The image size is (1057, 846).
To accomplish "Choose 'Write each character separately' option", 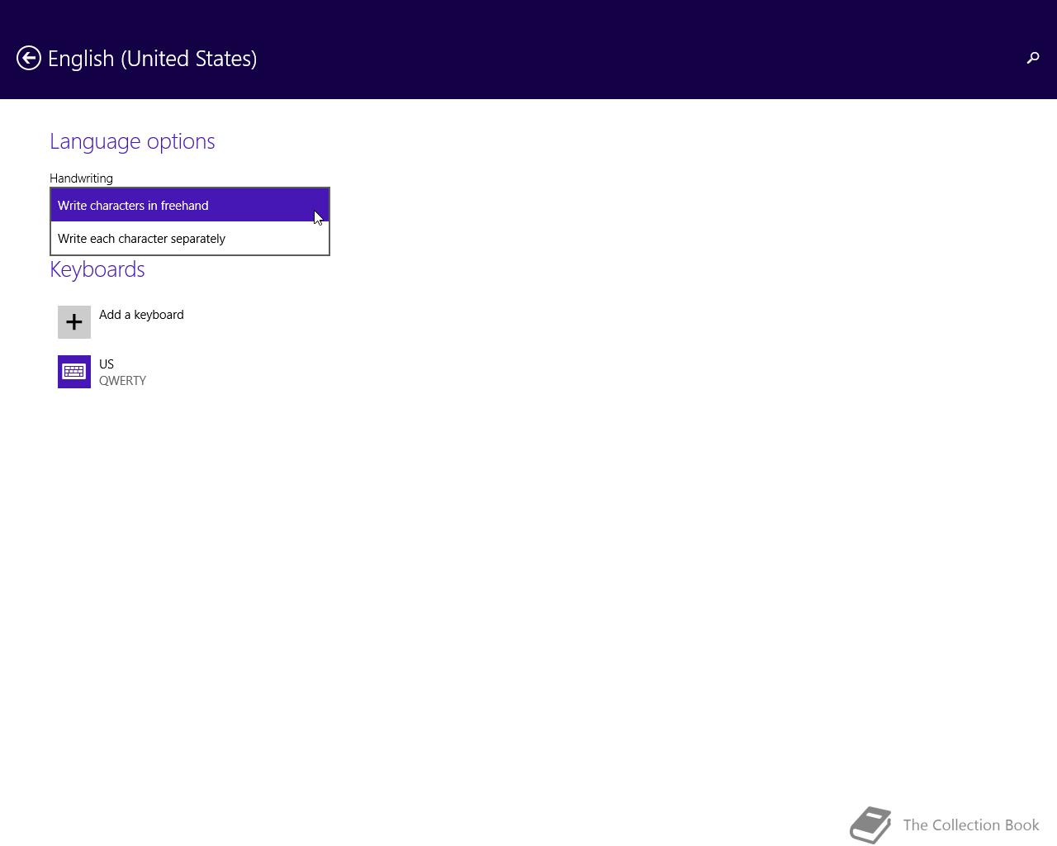I will tap(190, 238).
